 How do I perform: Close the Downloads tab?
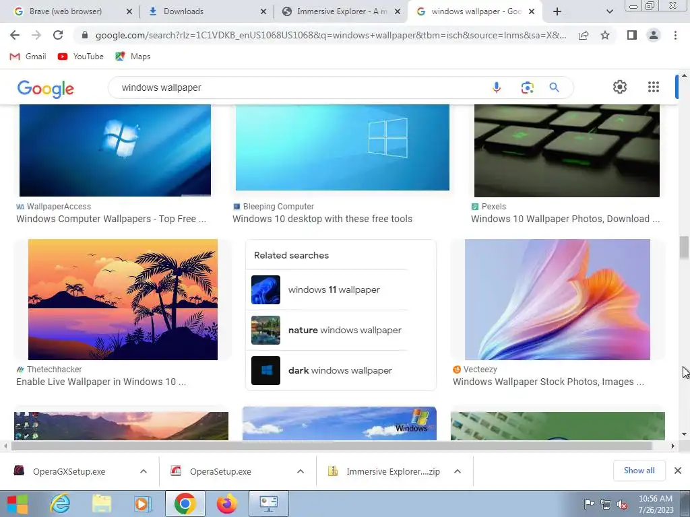click(263, 11)
